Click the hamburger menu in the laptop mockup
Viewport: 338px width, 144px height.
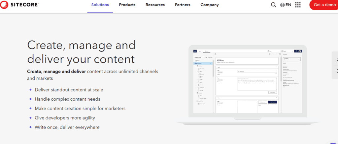tap(195, 51)
